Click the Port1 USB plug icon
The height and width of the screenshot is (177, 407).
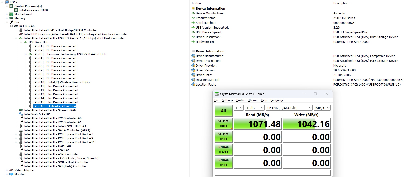point(30,46)
